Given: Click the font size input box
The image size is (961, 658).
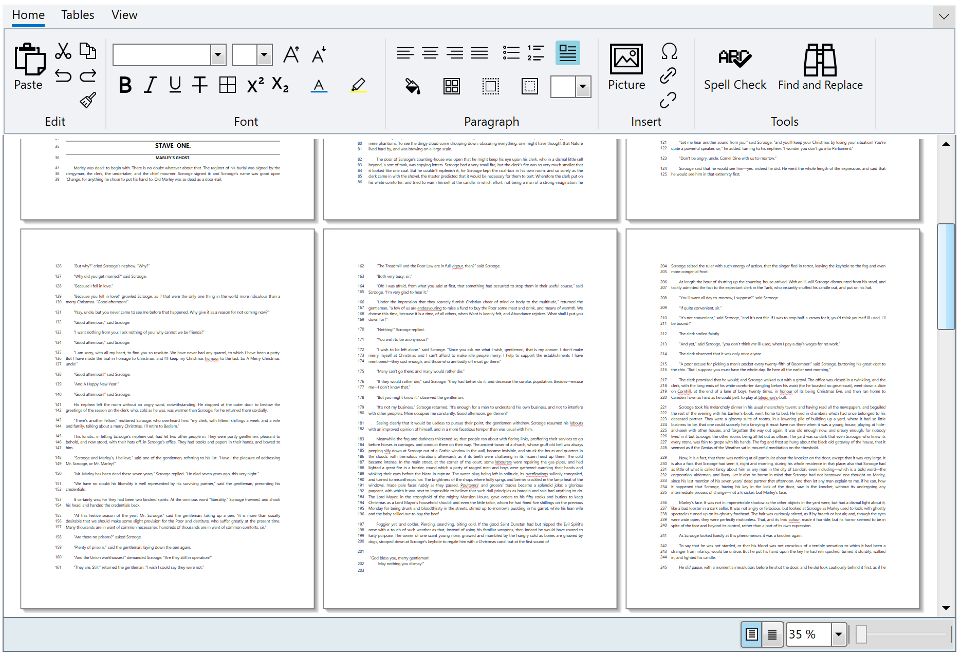Looking at the screenshot, I should (245, 55).
